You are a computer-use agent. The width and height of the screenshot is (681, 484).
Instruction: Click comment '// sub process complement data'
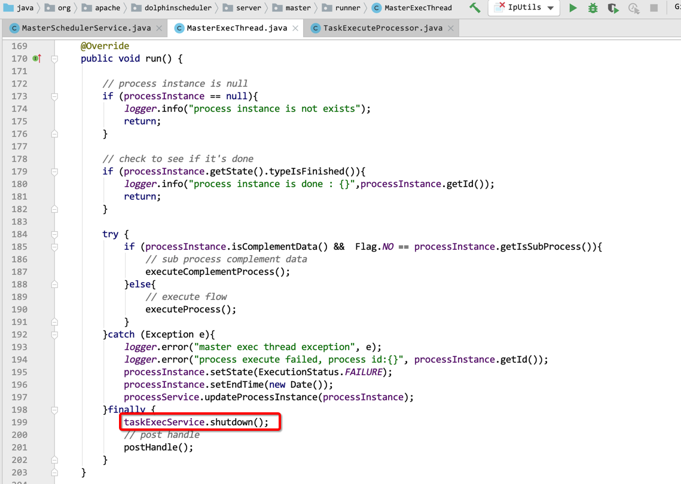[226, 259]
